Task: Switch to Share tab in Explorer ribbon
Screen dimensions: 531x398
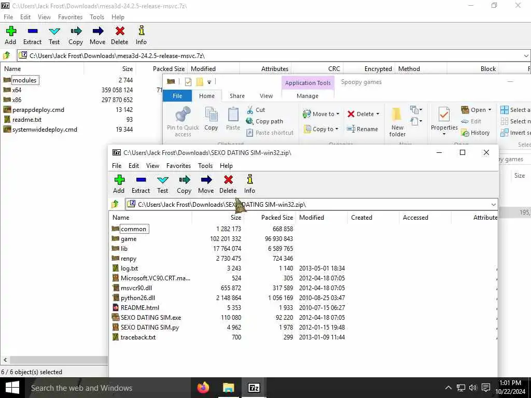Action: pyautogui.click(x=237, y=96)
